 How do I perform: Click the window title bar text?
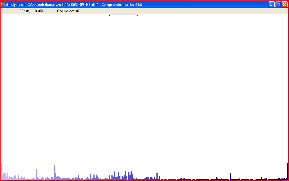tap(74, 4)
